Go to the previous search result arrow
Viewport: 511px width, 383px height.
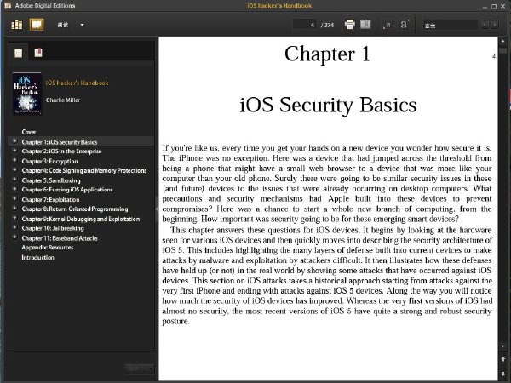pyautogui.click(x=485, y=25)
